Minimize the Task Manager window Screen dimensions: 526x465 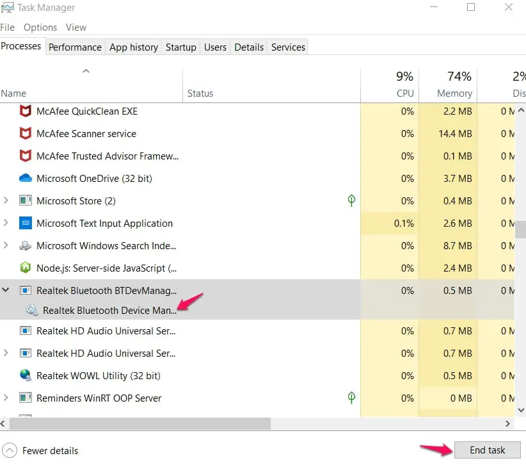434,7
